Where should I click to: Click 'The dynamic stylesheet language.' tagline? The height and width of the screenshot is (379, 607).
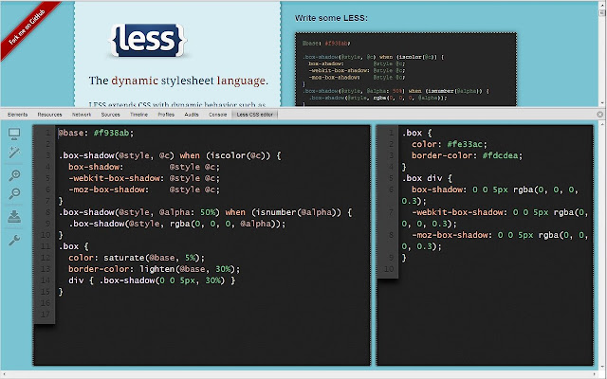178,81
